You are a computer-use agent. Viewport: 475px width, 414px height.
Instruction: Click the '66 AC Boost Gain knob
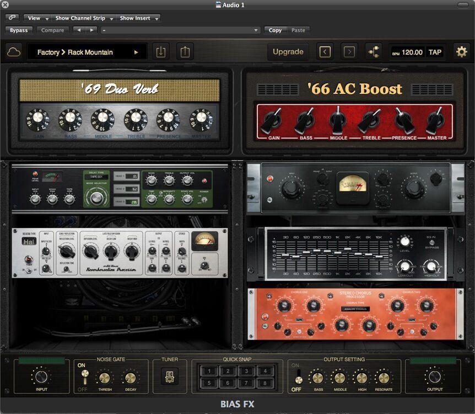[272, 121]
